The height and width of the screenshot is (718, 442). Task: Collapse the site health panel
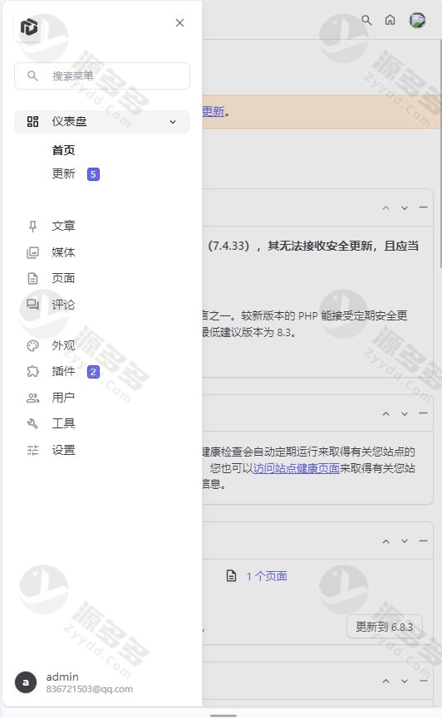pos(423,413)
